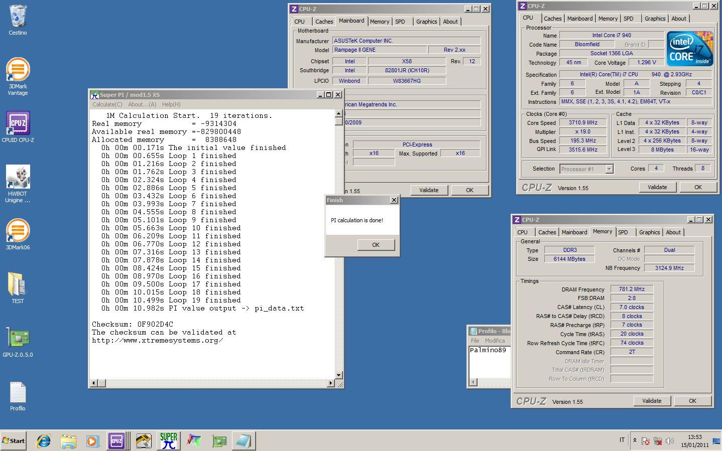Select Graphics tab in CPU-Z Memory window

coord(650,232)
